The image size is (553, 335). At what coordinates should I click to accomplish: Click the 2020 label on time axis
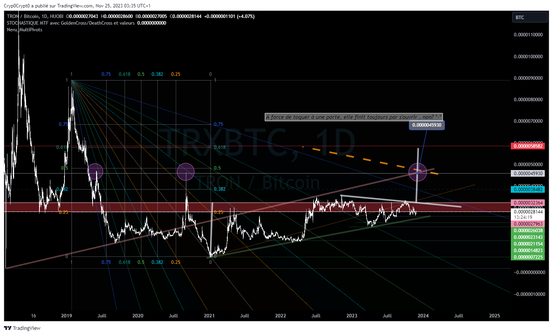138,315
